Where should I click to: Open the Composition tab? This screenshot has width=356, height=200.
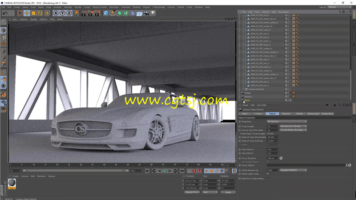pos(327,114)
